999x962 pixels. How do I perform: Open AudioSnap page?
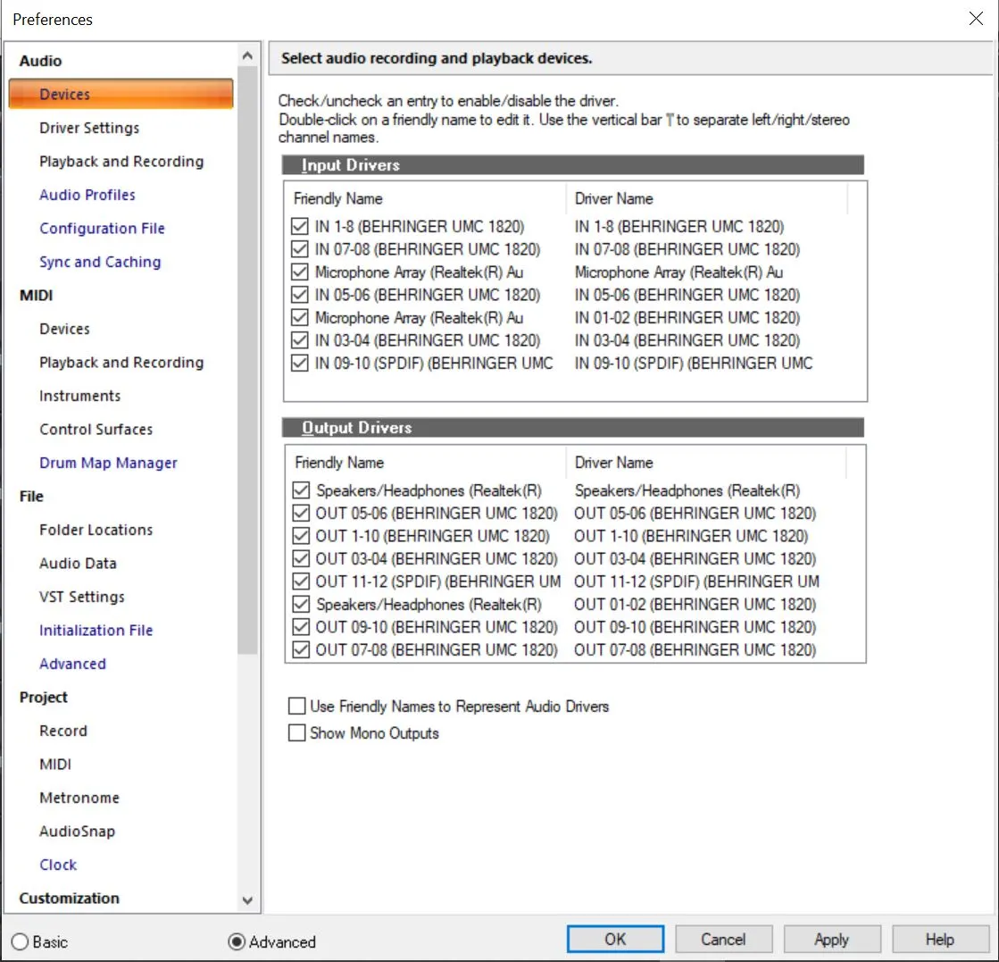77,831
